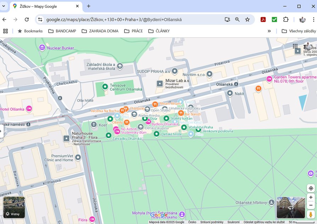Viewport: 317px width, 224px height.
Task: Select the Flóra hotel pin
Action: [x=92, y=219]
